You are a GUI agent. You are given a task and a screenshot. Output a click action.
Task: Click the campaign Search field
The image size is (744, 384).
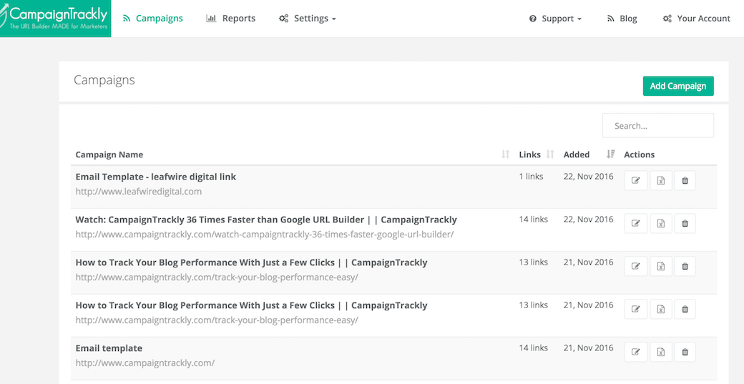pyautogui.click(x=657, y=125)
